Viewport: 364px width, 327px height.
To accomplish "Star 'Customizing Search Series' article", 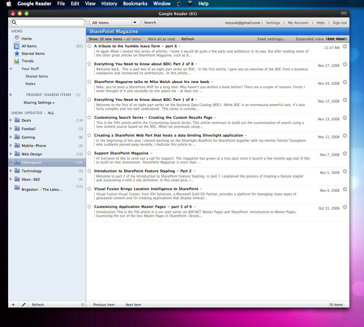I will [x=89, y=117].
